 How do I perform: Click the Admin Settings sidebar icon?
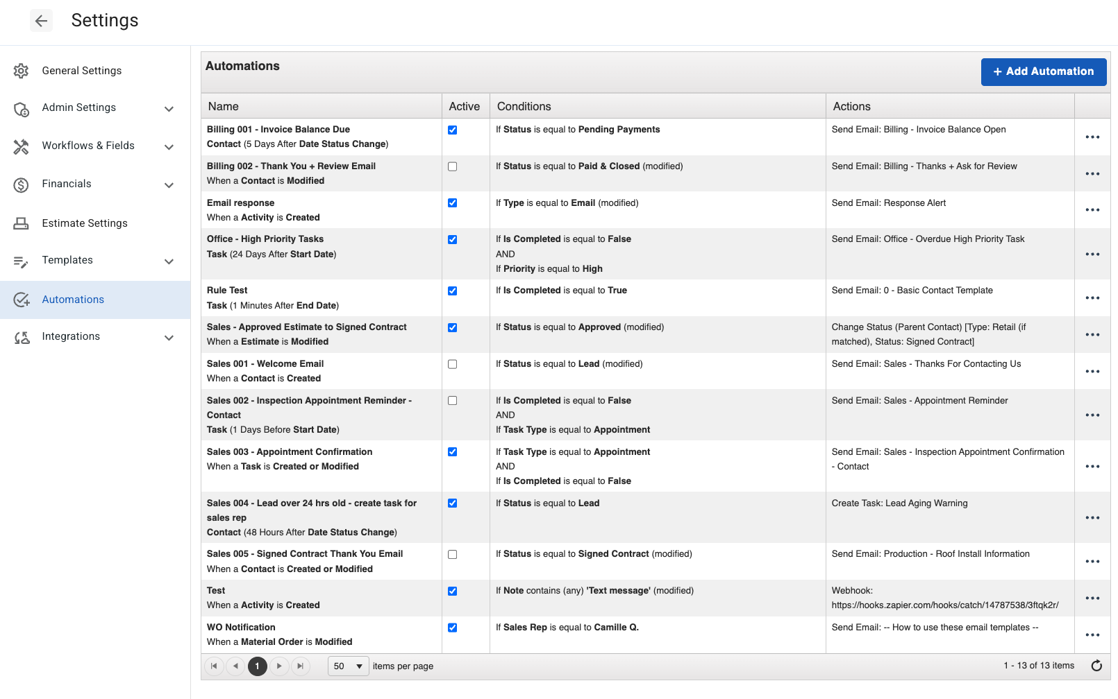21,108
